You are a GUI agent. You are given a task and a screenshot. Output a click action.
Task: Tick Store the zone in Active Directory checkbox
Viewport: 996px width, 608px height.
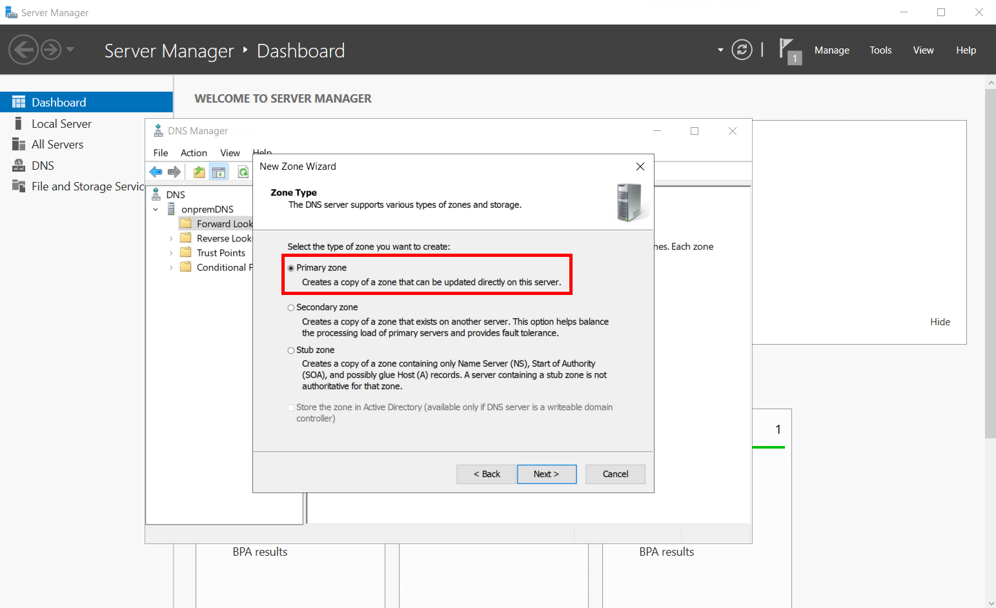click(x=291, y=408)
